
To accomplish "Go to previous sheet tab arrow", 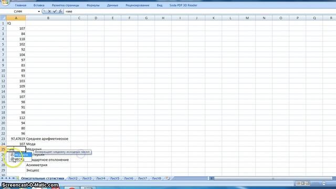I will tap(6, 178).
